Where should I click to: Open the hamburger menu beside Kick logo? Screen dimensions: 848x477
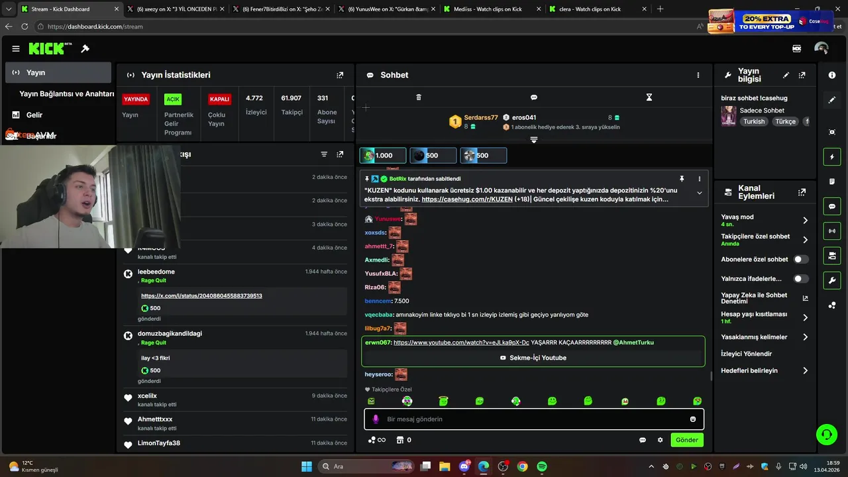(x=16, y=48)
